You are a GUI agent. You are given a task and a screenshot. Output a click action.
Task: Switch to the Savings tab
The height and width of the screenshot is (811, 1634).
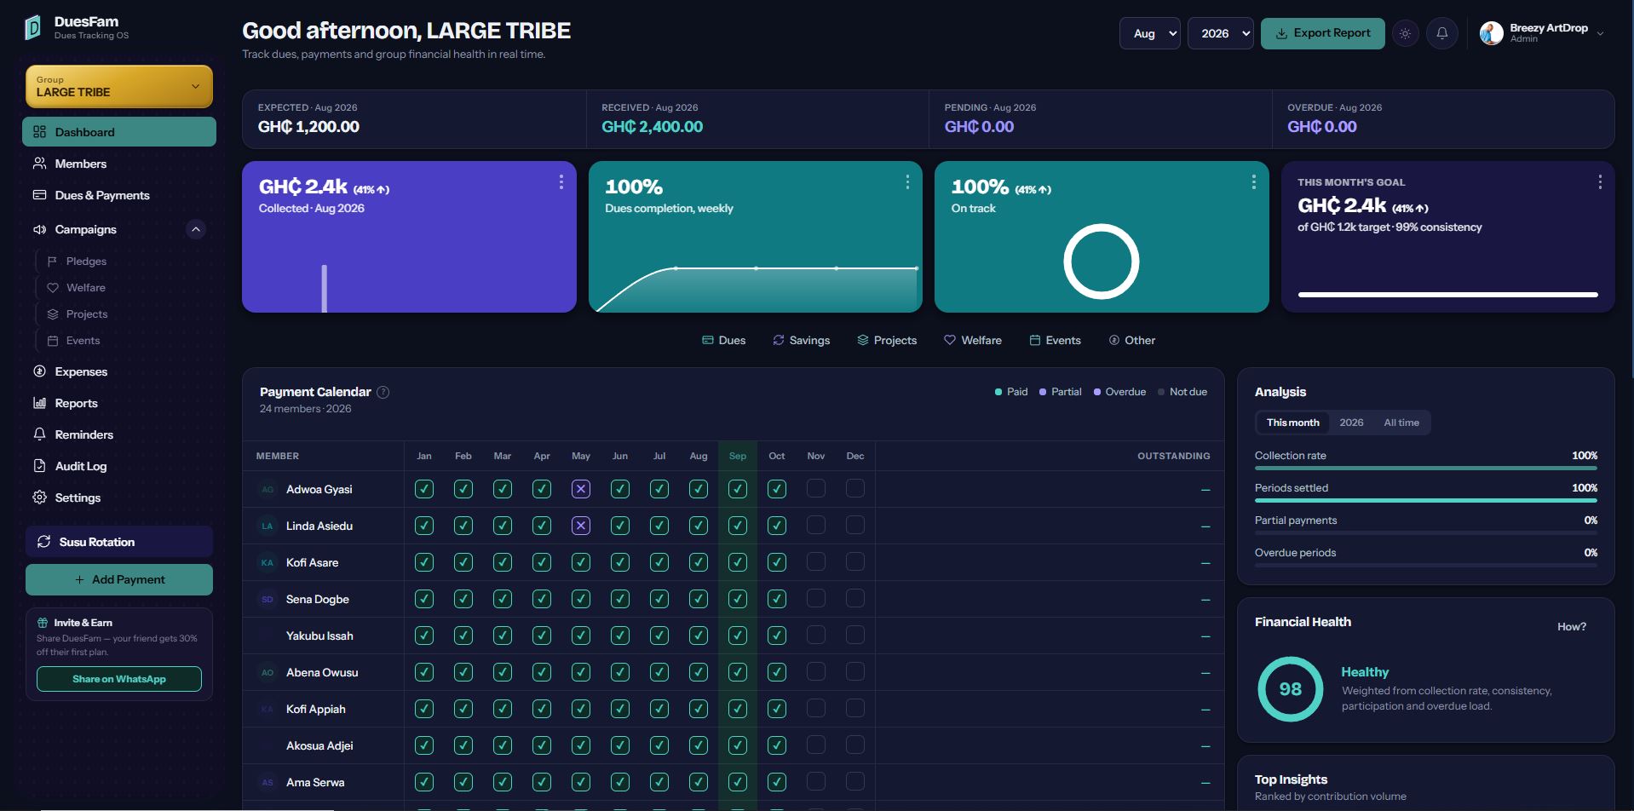coord(801,340)
